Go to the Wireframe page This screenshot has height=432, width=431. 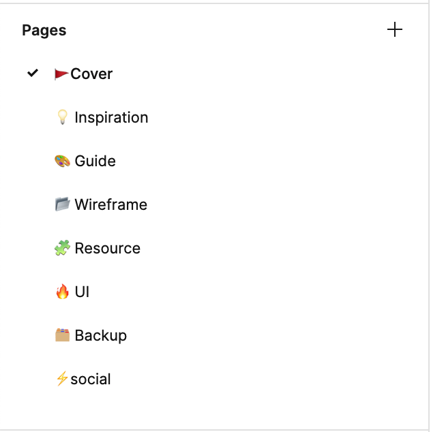(110, 204)
